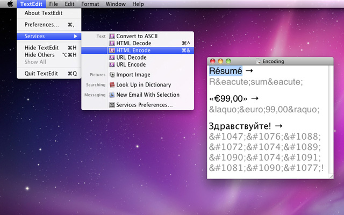Choose About TextEdit
The height and width of the screenshot is (215, 344).
[49, 13]
